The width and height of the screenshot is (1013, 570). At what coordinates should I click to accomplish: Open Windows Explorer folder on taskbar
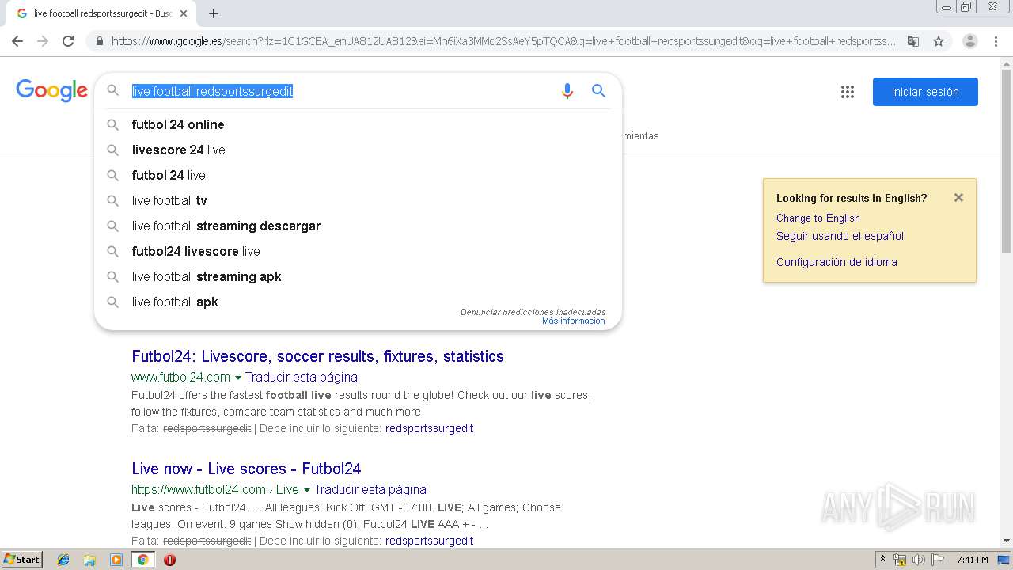89,560
